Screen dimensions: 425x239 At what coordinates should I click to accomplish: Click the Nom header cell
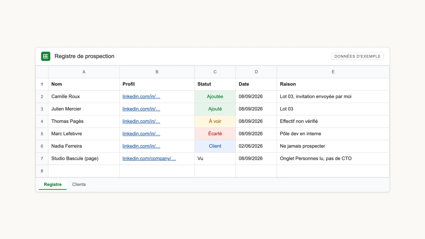(84, 84)
